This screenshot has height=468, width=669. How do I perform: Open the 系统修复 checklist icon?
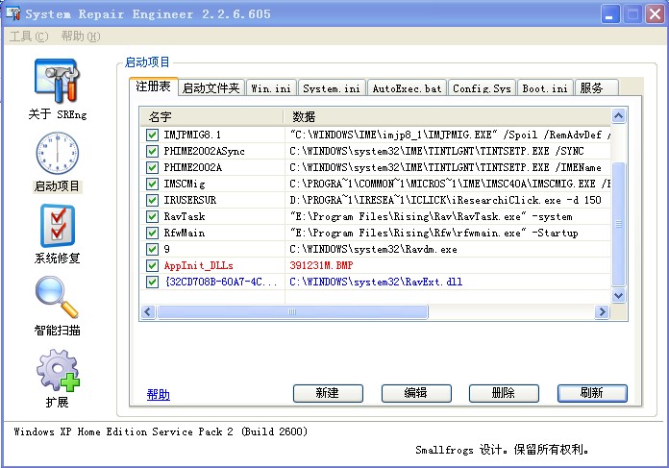click(57, 226)
